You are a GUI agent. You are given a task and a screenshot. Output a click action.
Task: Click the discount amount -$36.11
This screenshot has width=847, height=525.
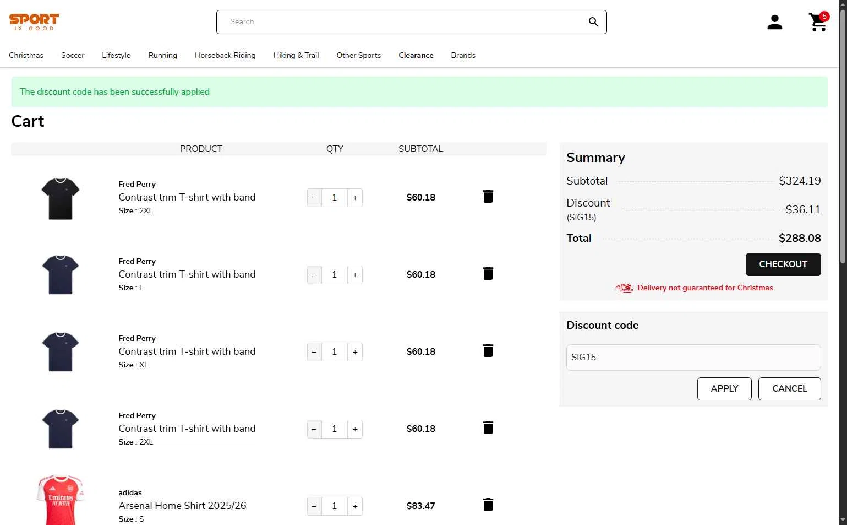coord(801,209)
